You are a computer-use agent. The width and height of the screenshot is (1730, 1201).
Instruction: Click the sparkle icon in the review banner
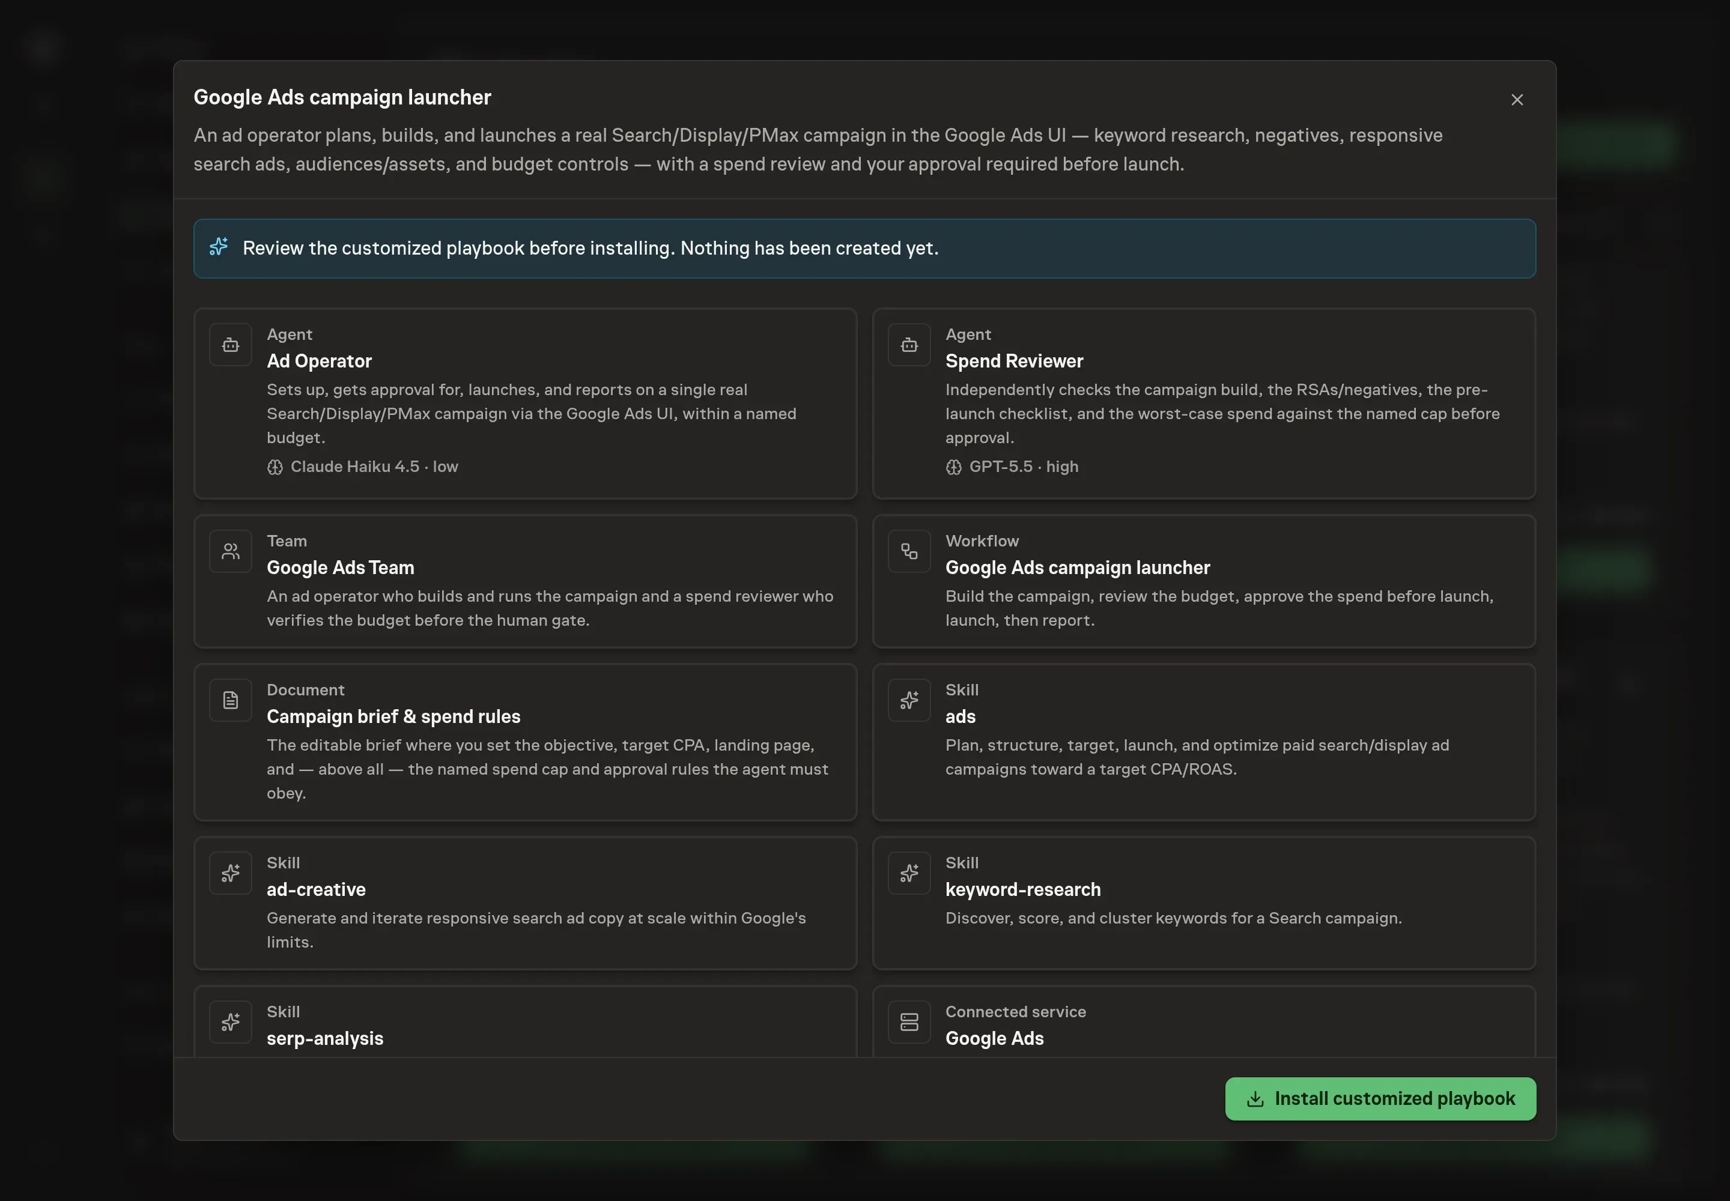[218, 247]
